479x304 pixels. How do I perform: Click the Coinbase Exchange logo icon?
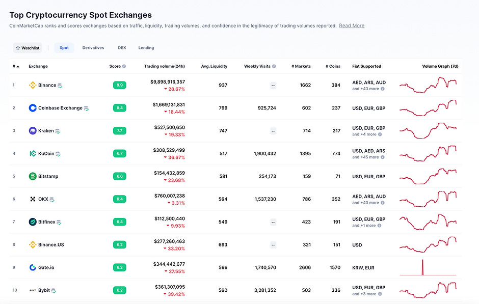pos(33,108)
